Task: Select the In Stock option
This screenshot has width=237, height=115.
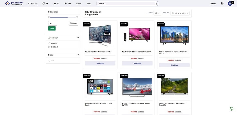Action: [49, 43]
